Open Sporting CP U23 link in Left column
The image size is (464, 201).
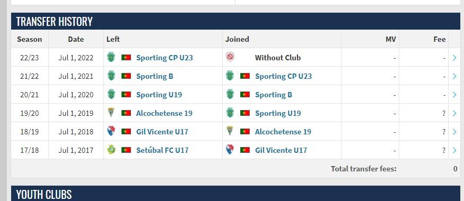164,58
